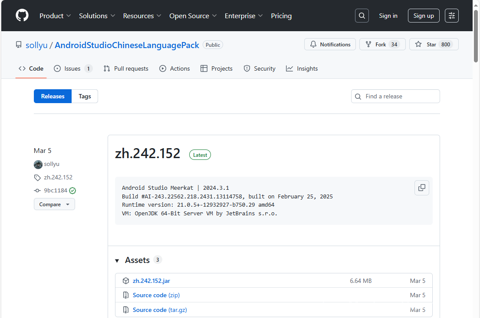Switch to the Insights tab
Viewport: 480px width, 318px height.
point(302,68)
